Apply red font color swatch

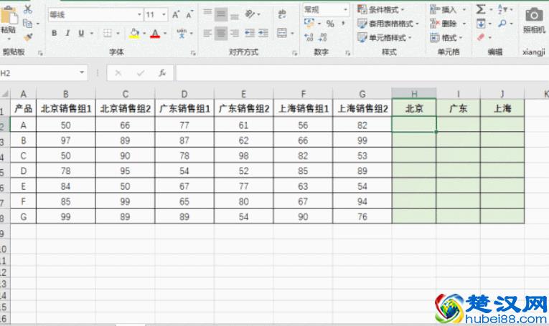pos(155,33)
